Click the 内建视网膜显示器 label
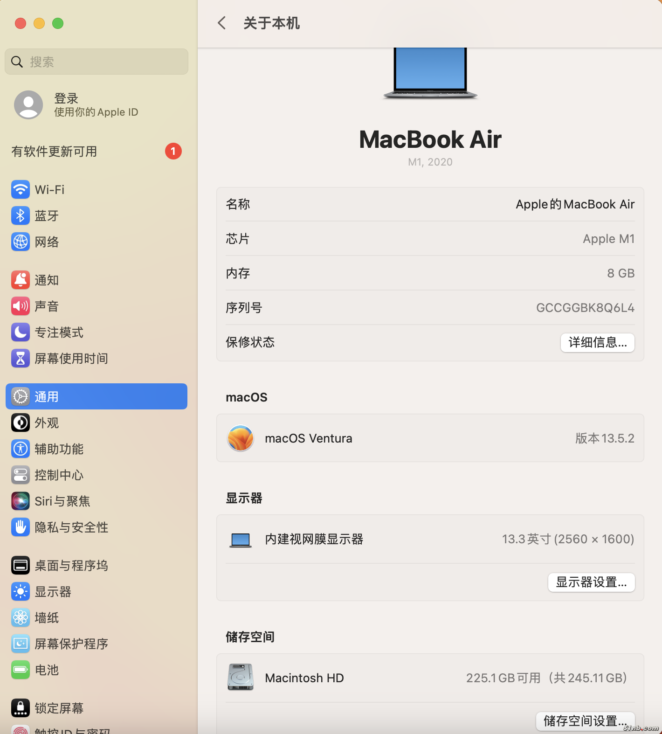Screen dimensions: 662x734 (314, 540)
